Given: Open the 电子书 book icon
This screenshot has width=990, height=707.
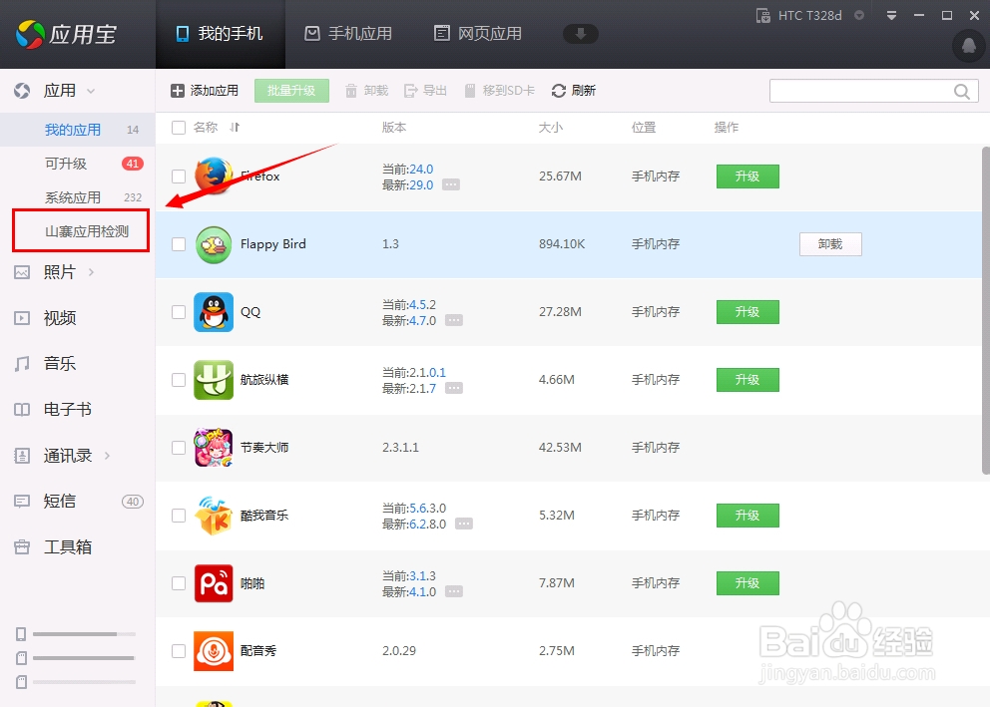Looking at the screenshot, I should tap(22, 409).
